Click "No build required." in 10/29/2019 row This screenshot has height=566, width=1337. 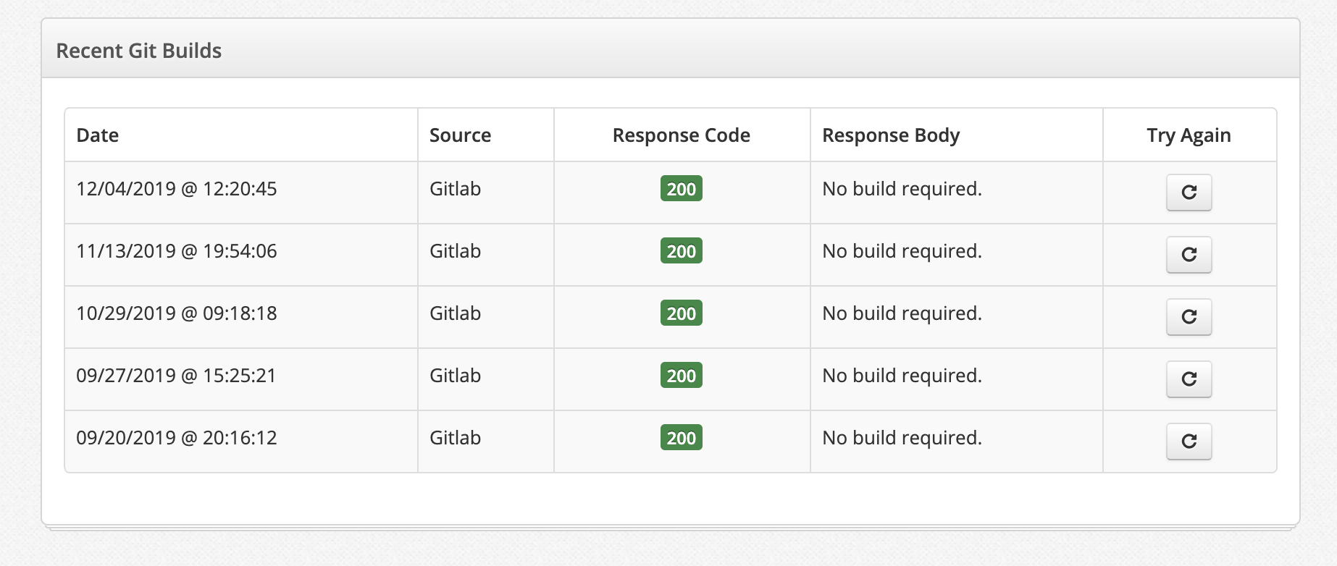pyautogui.click(x=902, y=313)
